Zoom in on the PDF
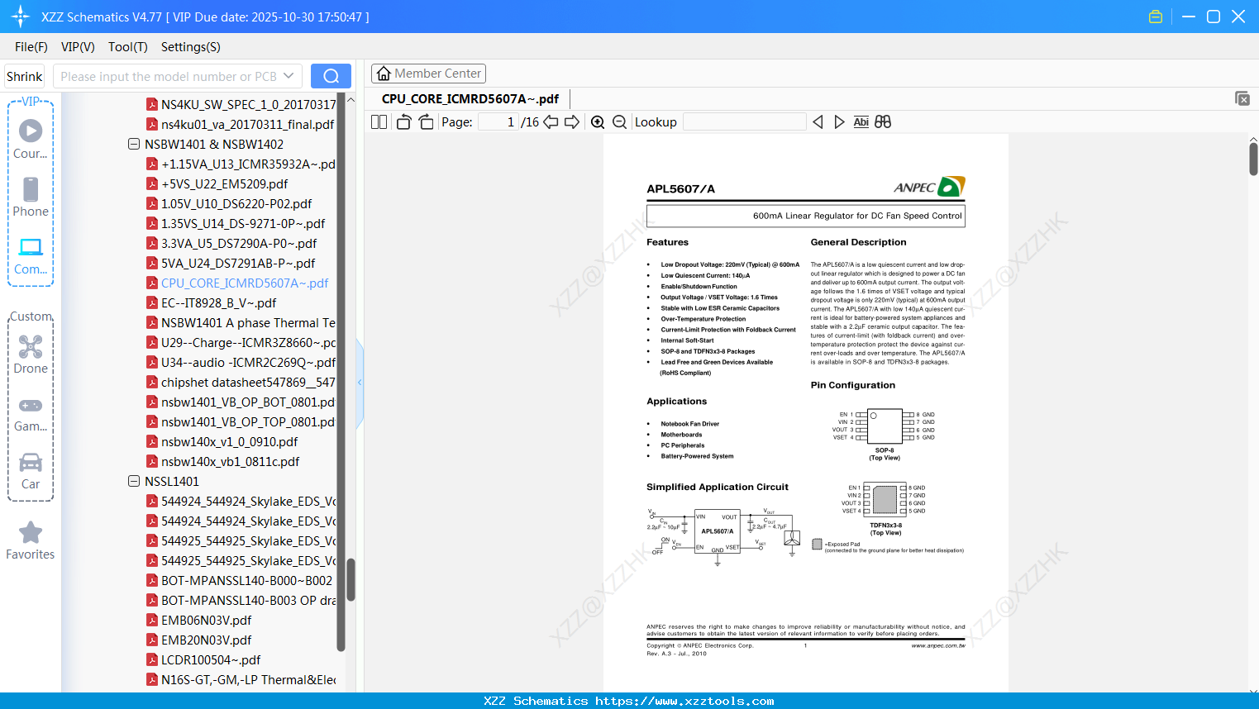The width and height of the screenshot is (1259, 709). tap(598, 122)
